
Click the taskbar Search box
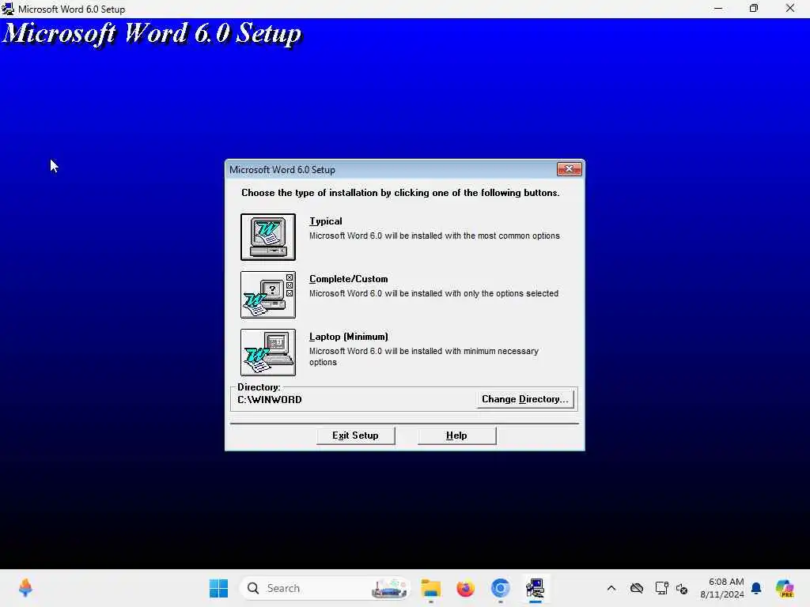point(324,588)
